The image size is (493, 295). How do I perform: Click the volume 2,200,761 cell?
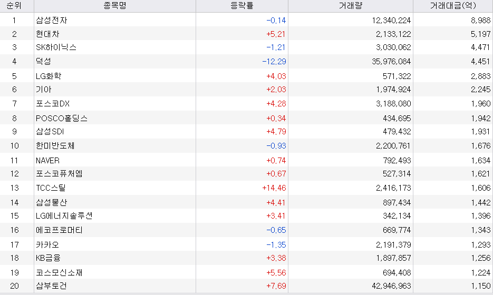click(x=393, y=146)
